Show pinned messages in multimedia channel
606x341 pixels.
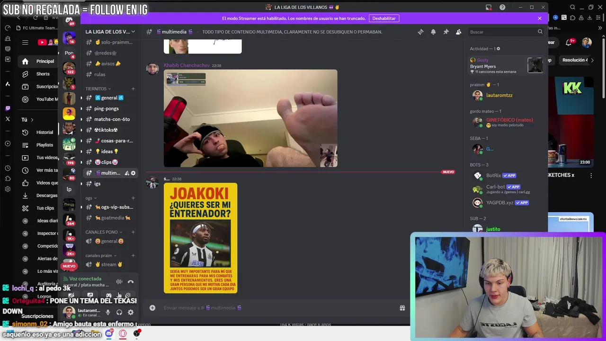(446, 32)
